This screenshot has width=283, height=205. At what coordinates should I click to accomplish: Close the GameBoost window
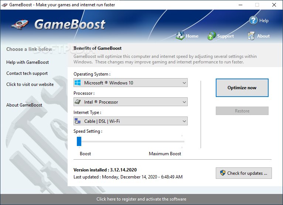(274, 5)
